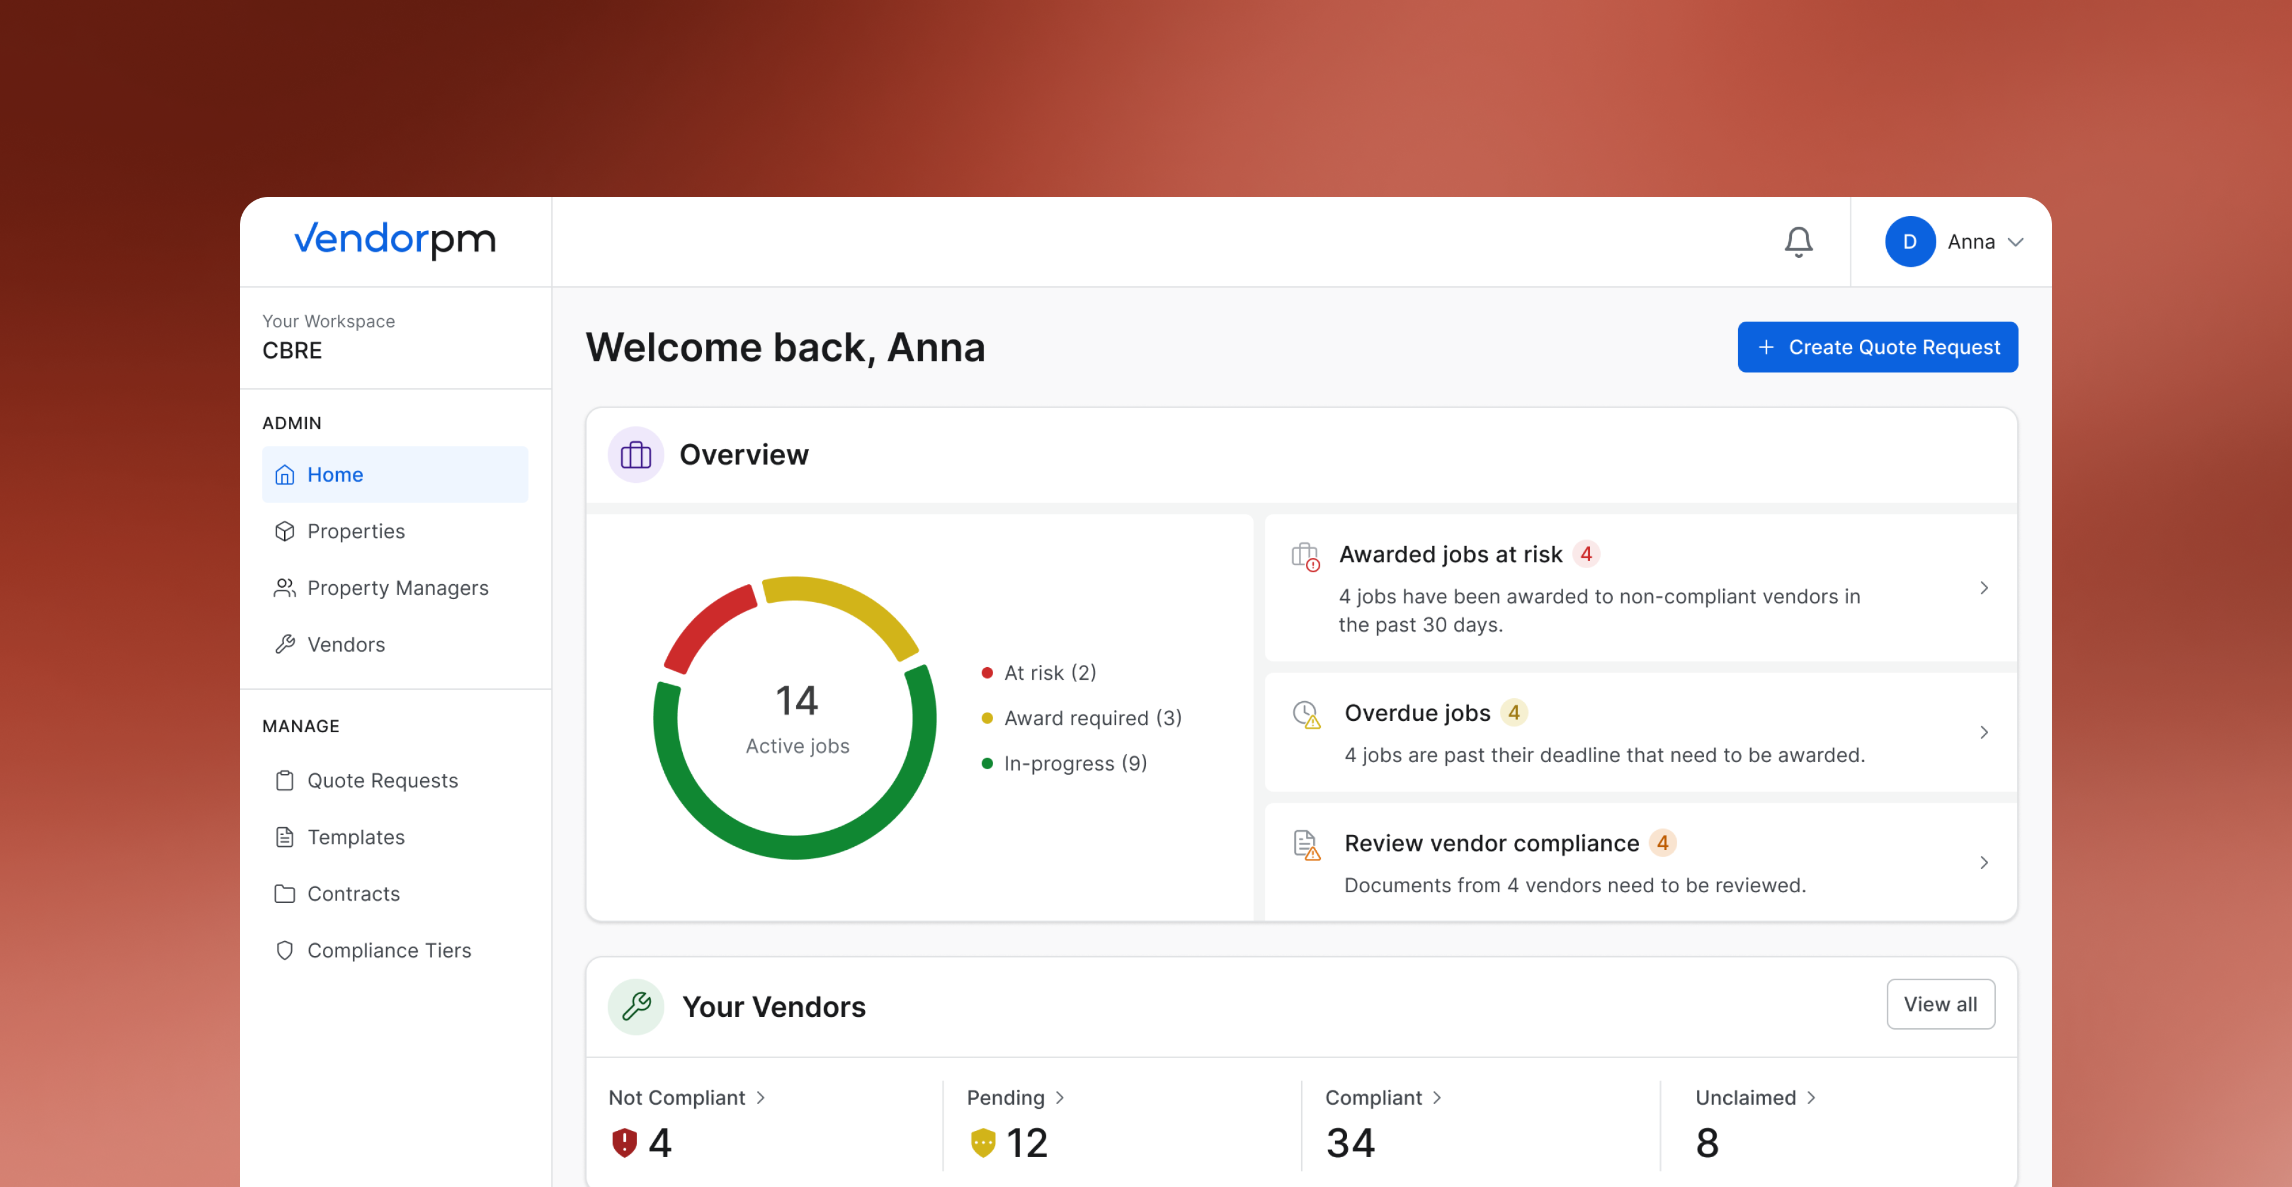Click the Overdue jobs clock warning icon
Viewport: 2292px width, 1187px height.
coord(1305,714)
